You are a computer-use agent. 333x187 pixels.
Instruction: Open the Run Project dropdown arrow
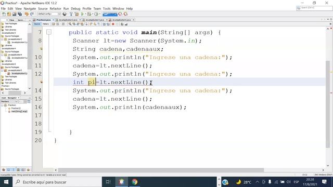click(x=85, y=14)
